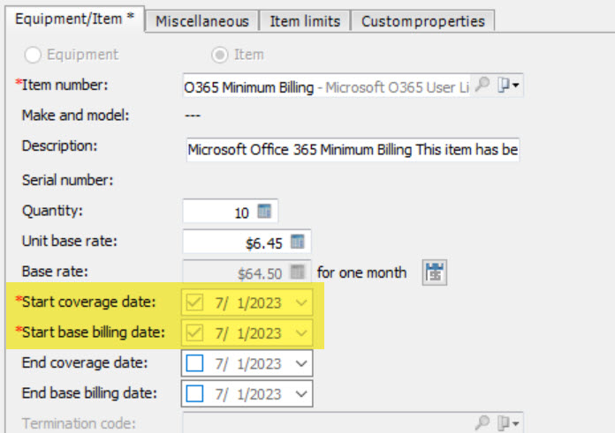
Task: Select the Item radio button
Action: 220,55
